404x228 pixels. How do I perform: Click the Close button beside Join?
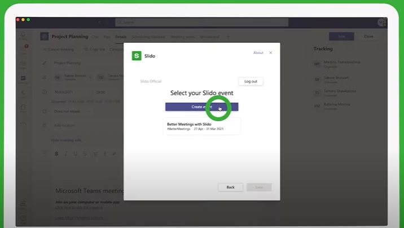point(368,37)
